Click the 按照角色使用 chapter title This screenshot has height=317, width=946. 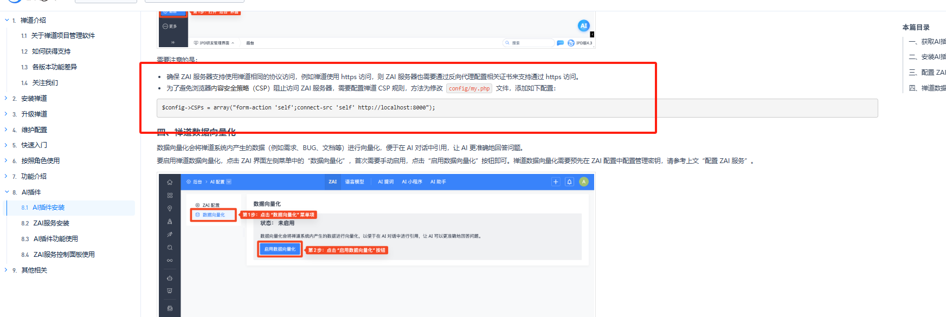(x=40, y=161)
